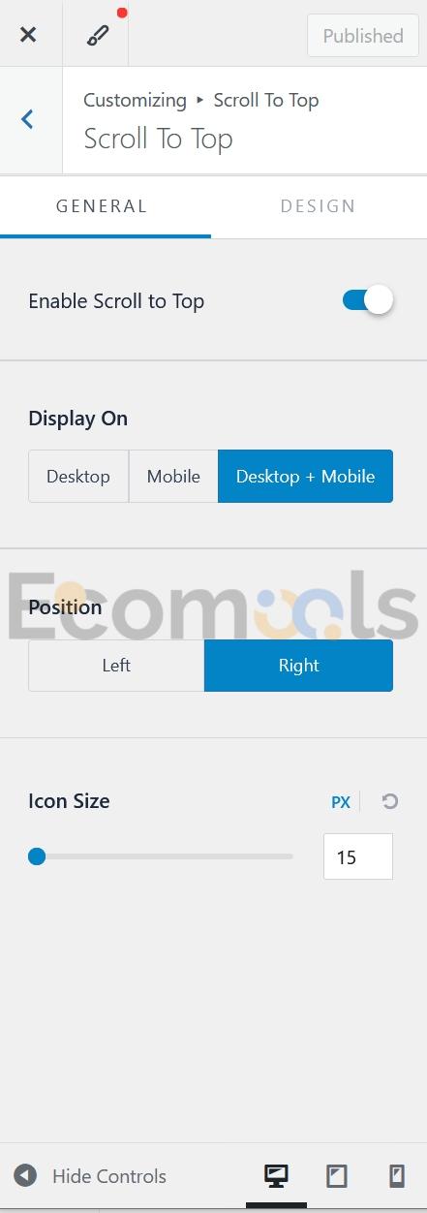Switch preview to tablet device icon

tap(336, 1176)
